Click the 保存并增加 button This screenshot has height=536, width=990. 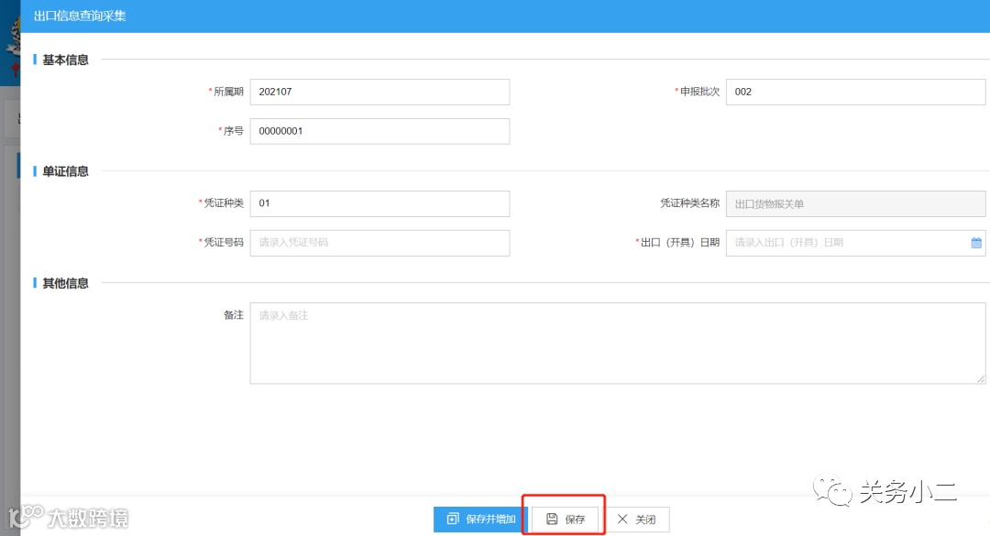479,519
